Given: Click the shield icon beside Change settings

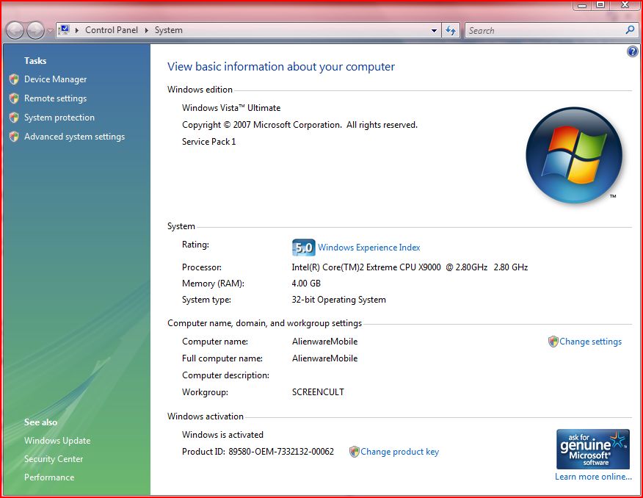Looking at the screenshot, I should pyautogui.click(x=553, y=342).
